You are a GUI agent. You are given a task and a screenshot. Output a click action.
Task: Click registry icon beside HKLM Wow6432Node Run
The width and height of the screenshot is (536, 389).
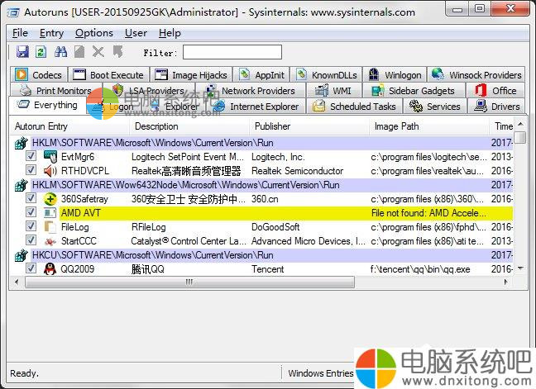tap(21, 185)
